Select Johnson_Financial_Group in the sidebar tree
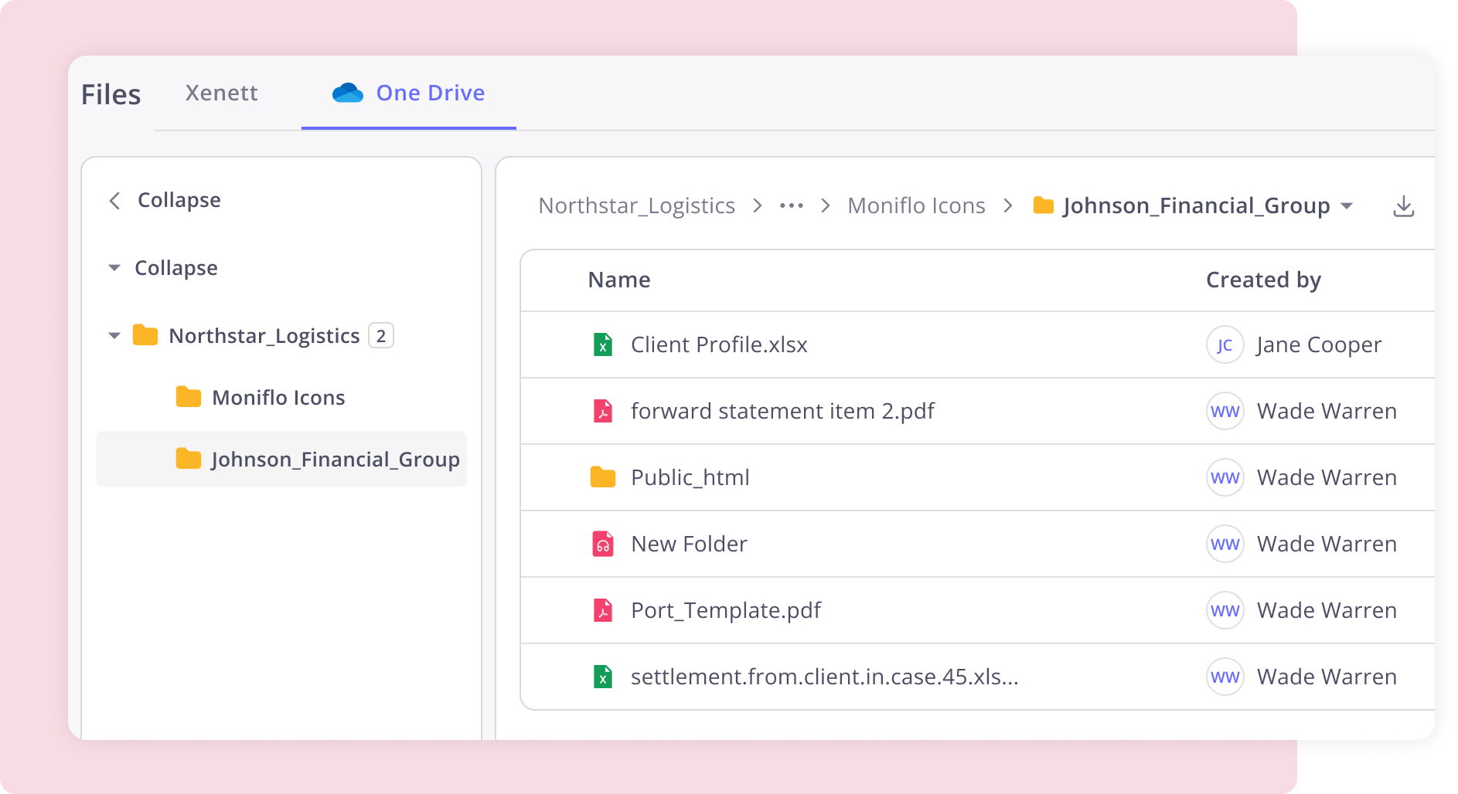The width and height of the screenshot is (1458, 794). click(x=281, y=459)
